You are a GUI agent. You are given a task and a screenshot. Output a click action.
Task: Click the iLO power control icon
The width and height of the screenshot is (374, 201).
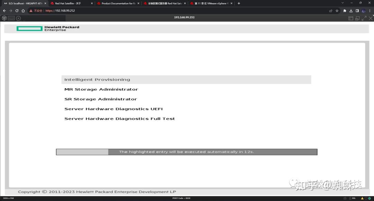pyautogui.click(x=18, y=18)
